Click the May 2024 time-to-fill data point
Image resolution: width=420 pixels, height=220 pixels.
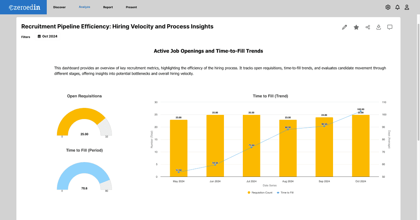point(178,172)
